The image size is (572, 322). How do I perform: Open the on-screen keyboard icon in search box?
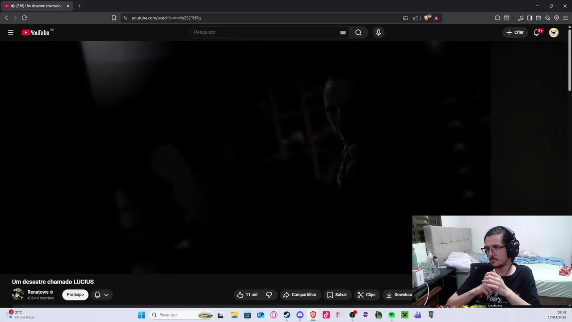(x=343, y=32)
